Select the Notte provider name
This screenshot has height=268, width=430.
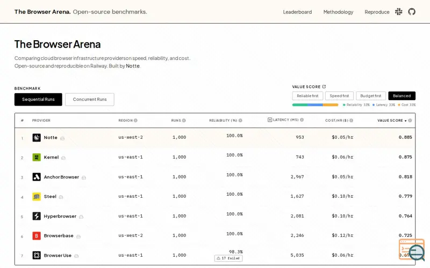tap(51, 137)
